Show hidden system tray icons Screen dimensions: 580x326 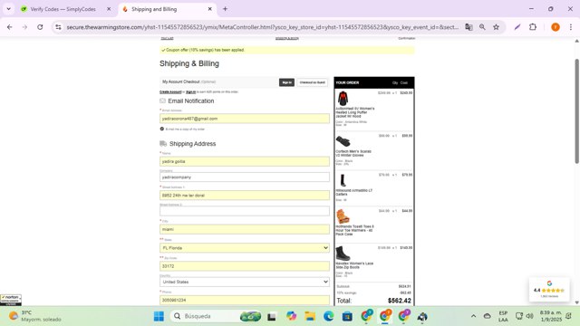[473, 316]
